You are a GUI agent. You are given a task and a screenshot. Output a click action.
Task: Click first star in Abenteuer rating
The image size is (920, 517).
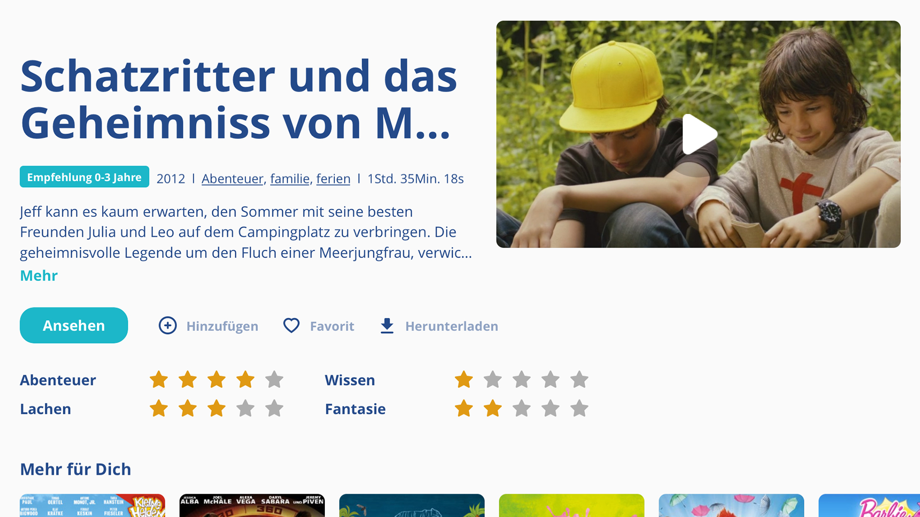(x=159, y=380)
